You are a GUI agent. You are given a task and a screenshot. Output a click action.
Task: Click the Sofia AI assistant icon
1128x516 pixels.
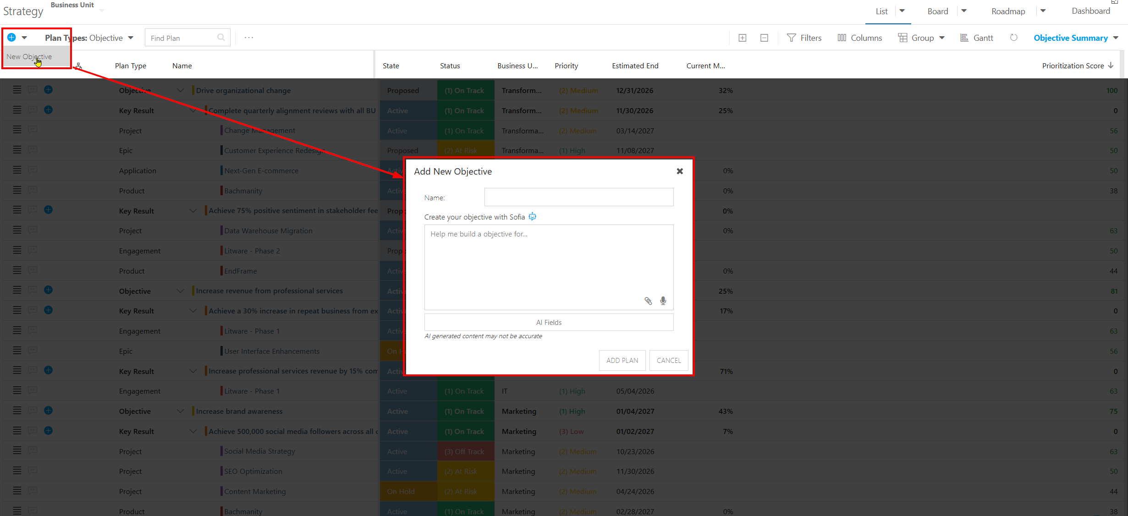[x=532, y=217]
